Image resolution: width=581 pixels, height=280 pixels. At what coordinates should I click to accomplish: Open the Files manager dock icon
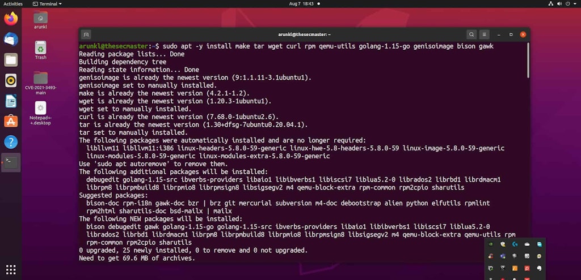(x=11, y=59)
